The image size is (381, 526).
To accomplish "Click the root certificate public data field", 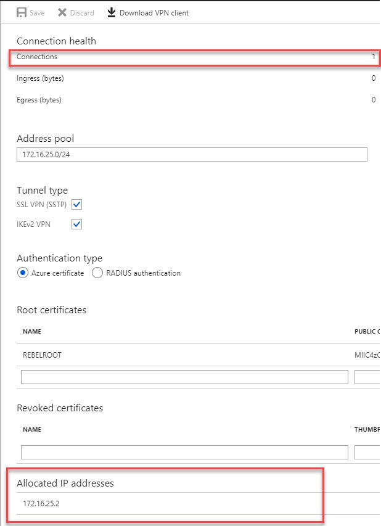I will pos(368,377).
